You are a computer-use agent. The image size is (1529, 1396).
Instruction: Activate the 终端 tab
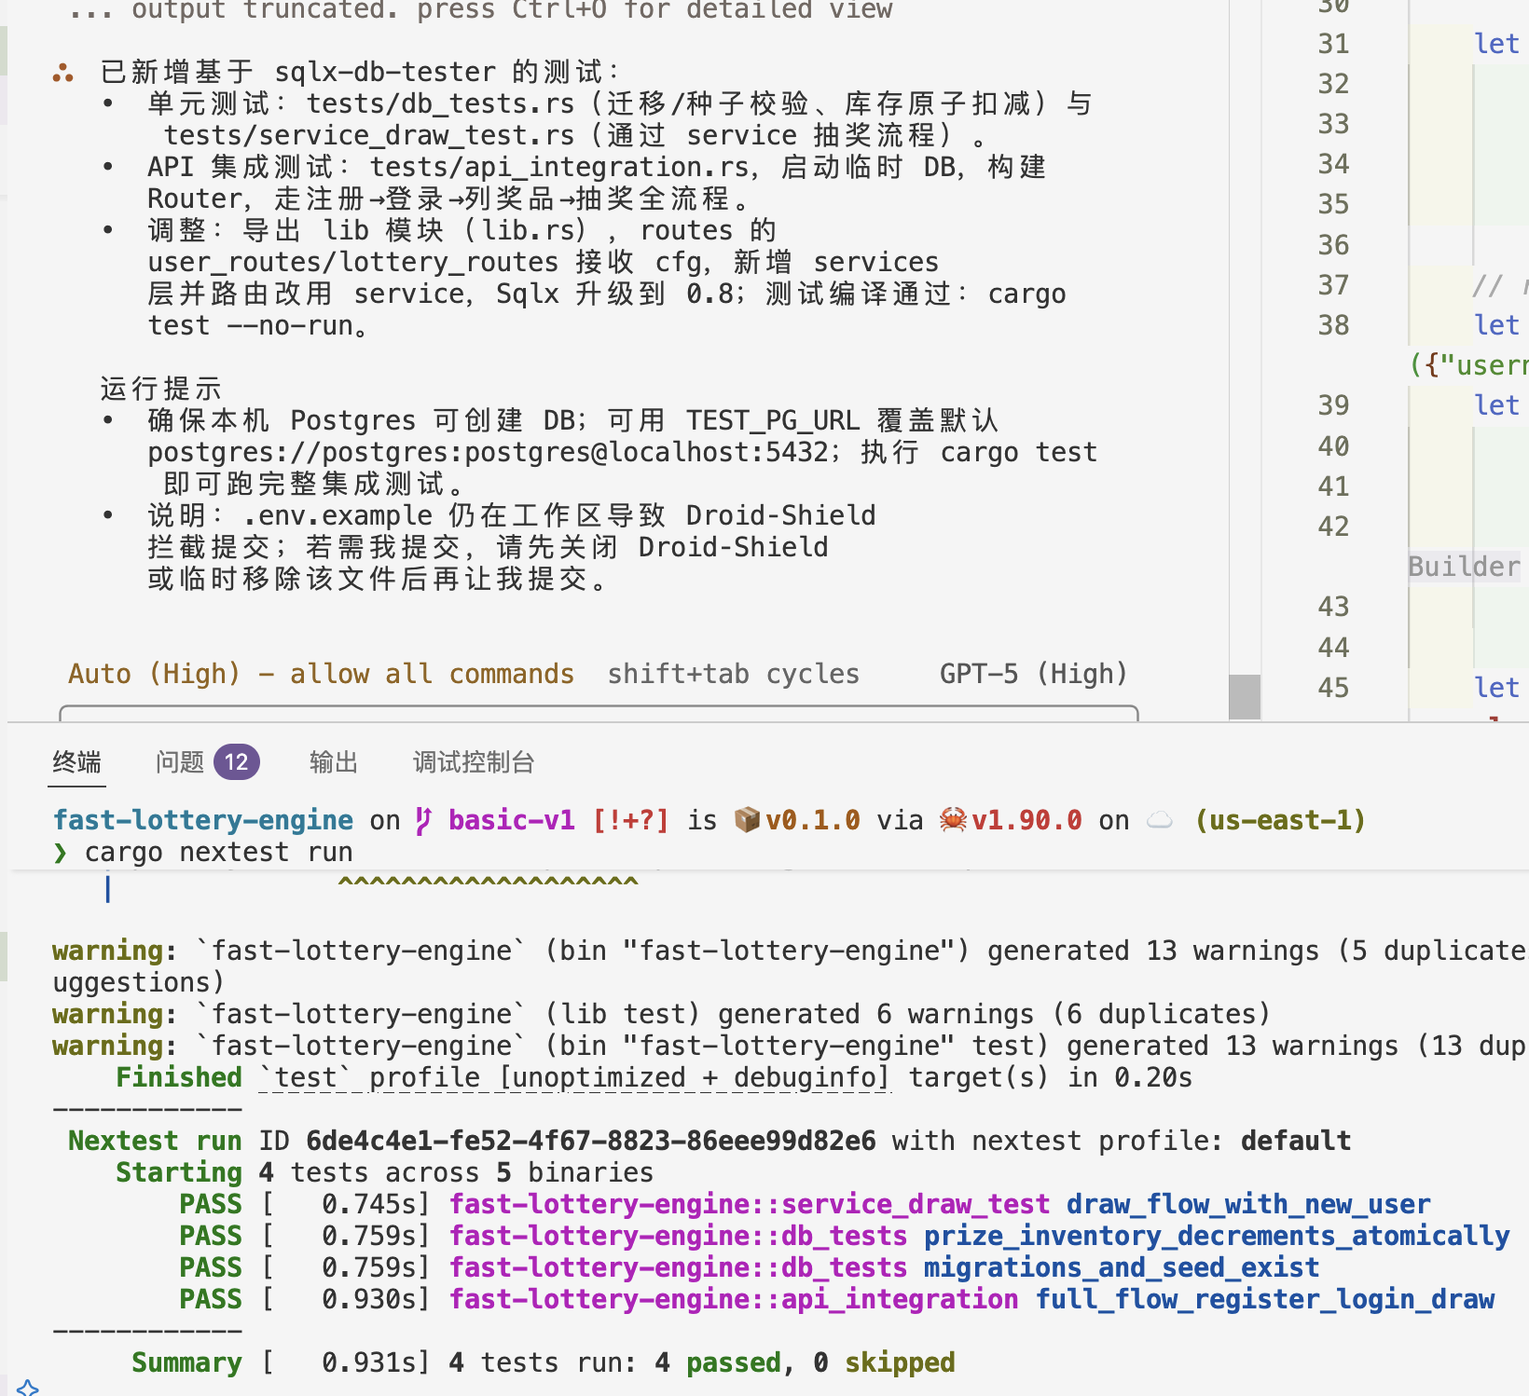[x=76, y=762]
